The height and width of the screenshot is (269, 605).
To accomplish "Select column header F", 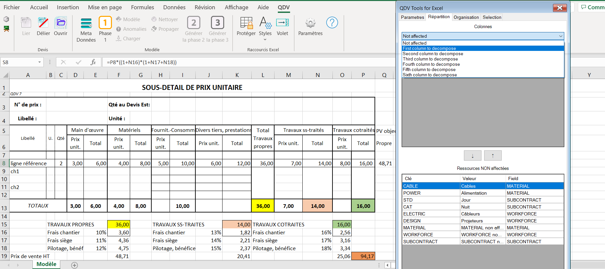I will [x=119, y=75].
